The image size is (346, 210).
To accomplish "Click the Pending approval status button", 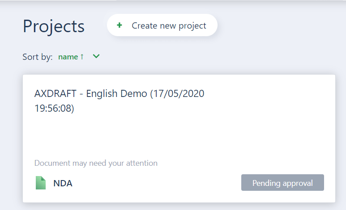I will [x=282, y=183].
